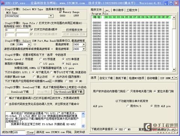Toggle the clear buffer before opening file checkbox
180x136 pixels.
[32, 29]
